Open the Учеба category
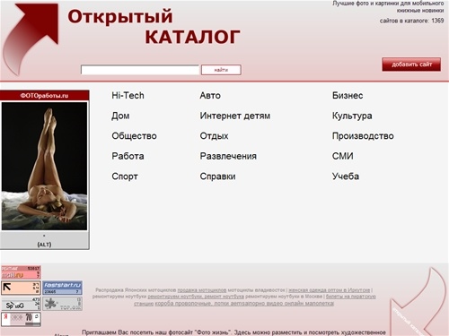This screenshot has height=336, width=449. [346, 177]
